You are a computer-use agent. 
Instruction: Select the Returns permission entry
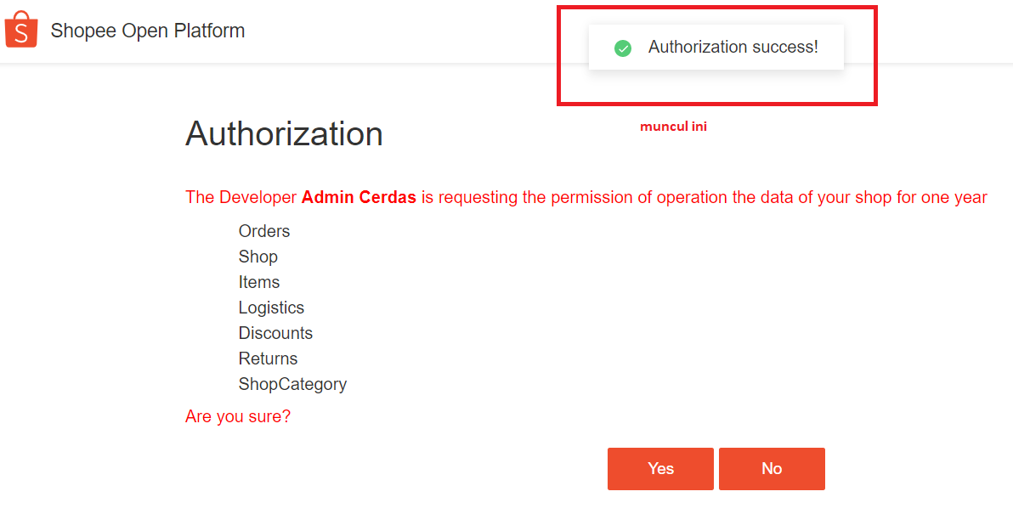pyautogui.click(x=268, y=359)
